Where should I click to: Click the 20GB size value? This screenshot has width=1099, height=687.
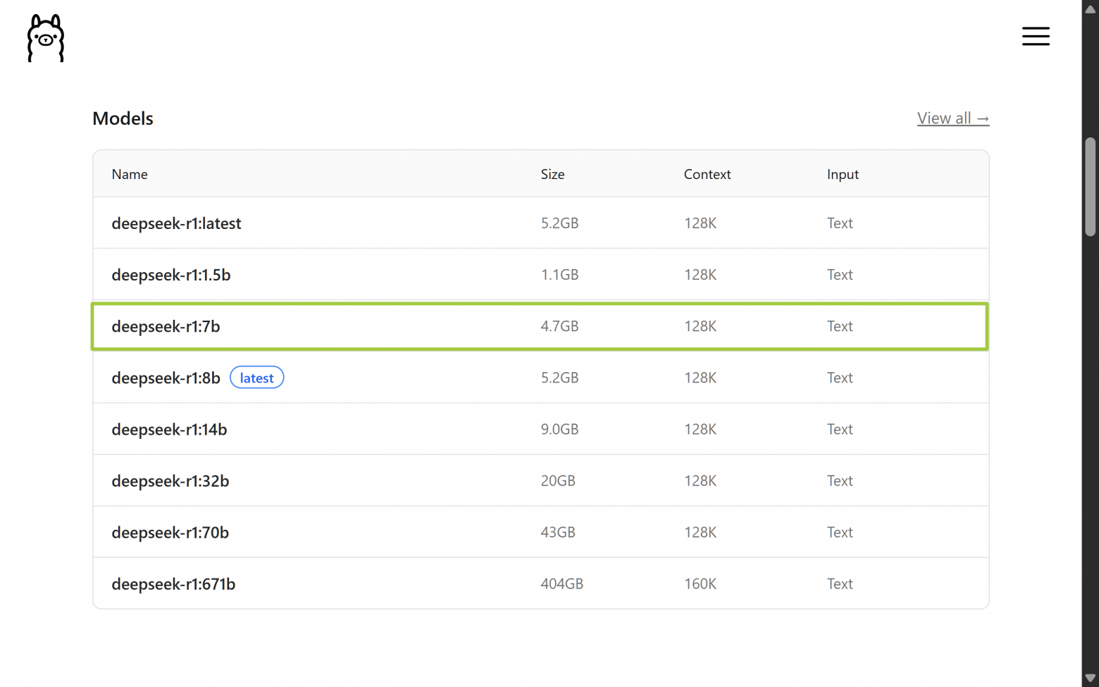pyautogui.click(x=558, y=481)
